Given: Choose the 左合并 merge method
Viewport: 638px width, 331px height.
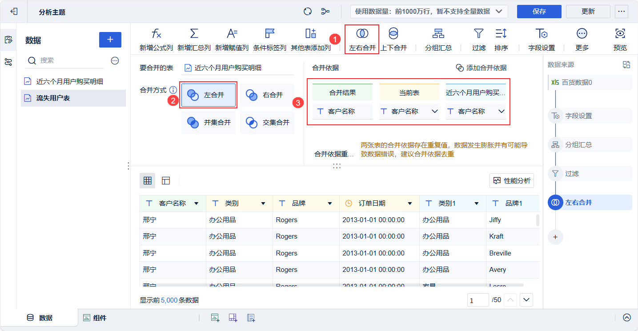Looking at the screenshot, I should [209, 95].
